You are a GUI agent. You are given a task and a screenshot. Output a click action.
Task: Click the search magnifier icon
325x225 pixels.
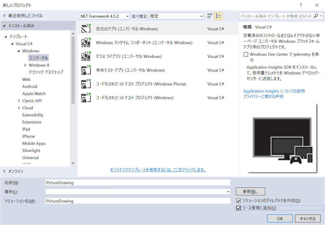pyautogui.click(x=316, y=16)
